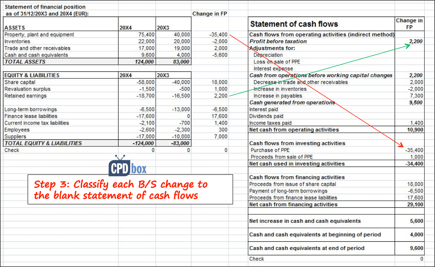
Task: Select the Inventories 20X3 value 20,000
Action: pos(182,41)
